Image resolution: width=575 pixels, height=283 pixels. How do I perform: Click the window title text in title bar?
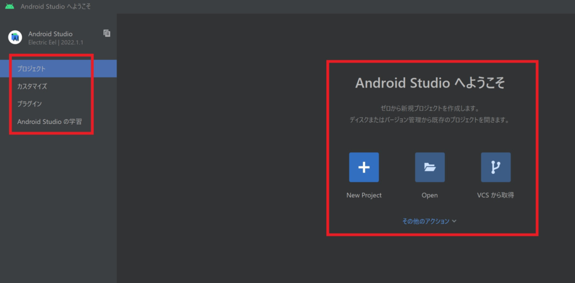(x=56, y=6)
